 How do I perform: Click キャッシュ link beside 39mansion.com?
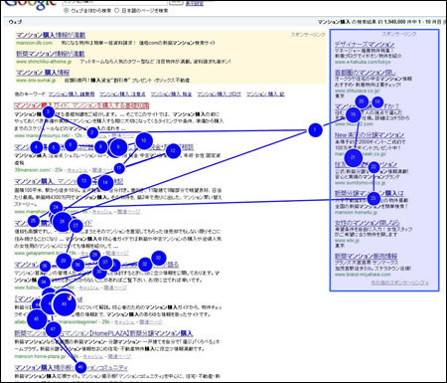pyautogui.click(x=77, y=170)
